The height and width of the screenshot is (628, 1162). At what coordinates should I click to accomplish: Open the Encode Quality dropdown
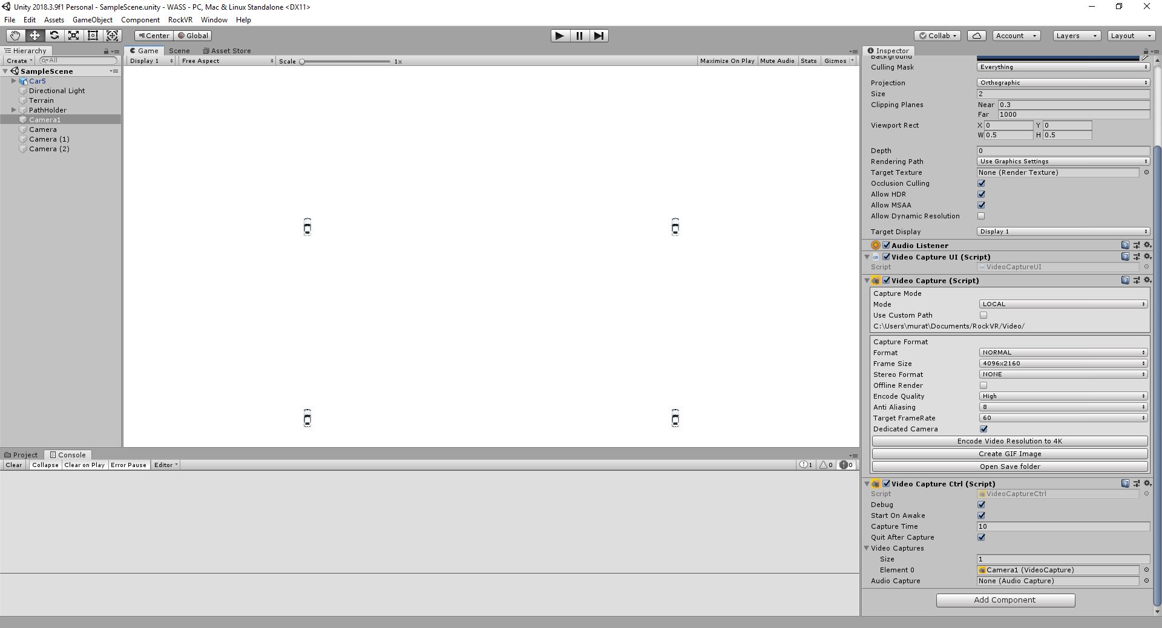1063,396
